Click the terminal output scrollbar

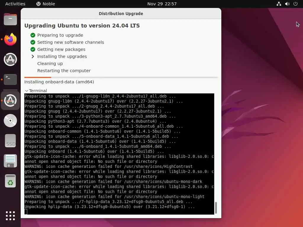(x=216, y=208)
